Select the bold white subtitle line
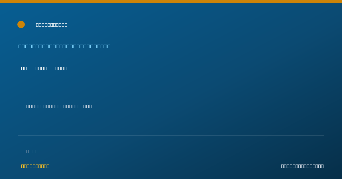This screenshot has width=342, height=179. tap(45, 68)
